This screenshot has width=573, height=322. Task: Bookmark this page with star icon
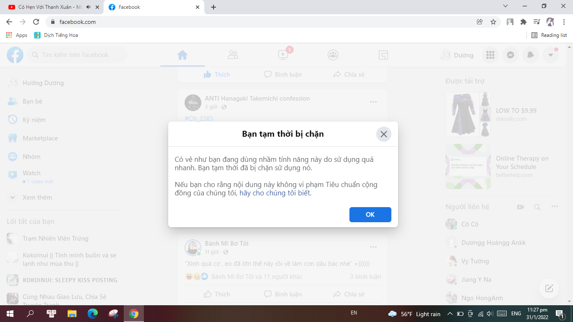point(493,22)
